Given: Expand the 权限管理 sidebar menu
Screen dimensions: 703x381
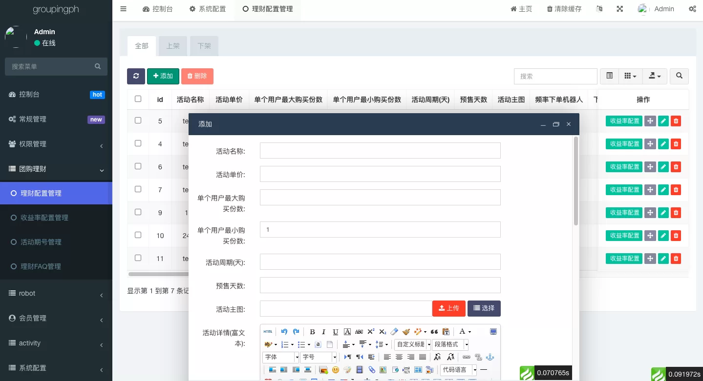Looking at the screenshot, I should click(x=56, y=144).
